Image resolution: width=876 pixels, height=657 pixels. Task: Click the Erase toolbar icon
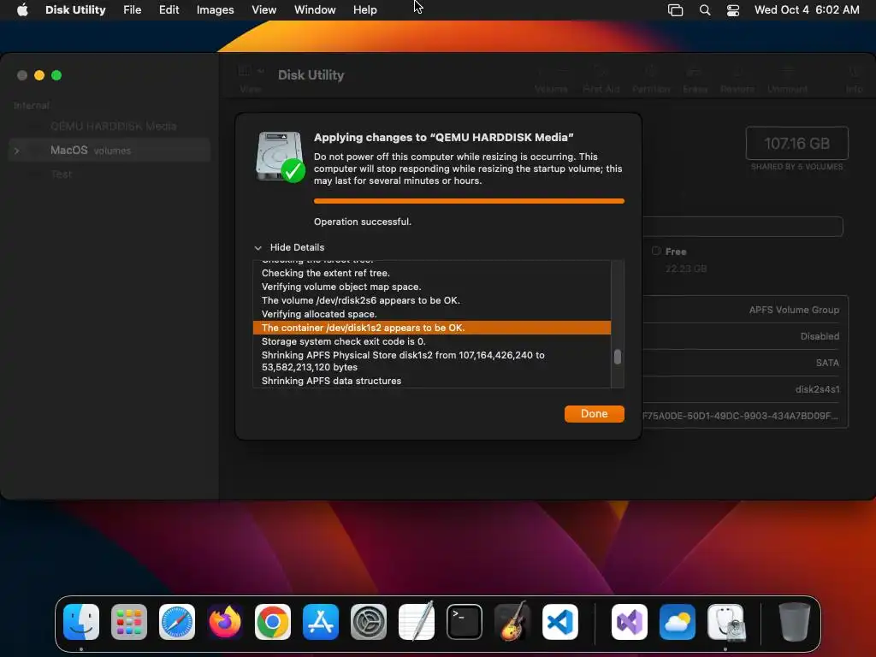click(x=695, y=79)
